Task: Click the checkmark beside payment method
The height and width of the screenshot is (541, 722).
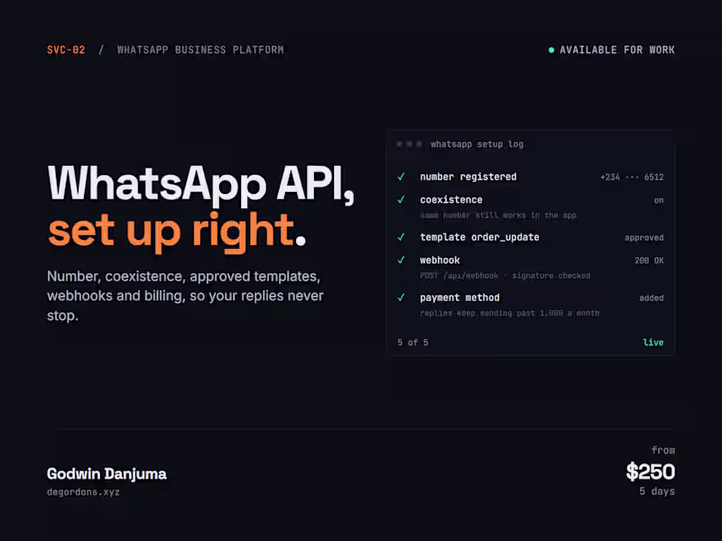Action: point(401,298)
